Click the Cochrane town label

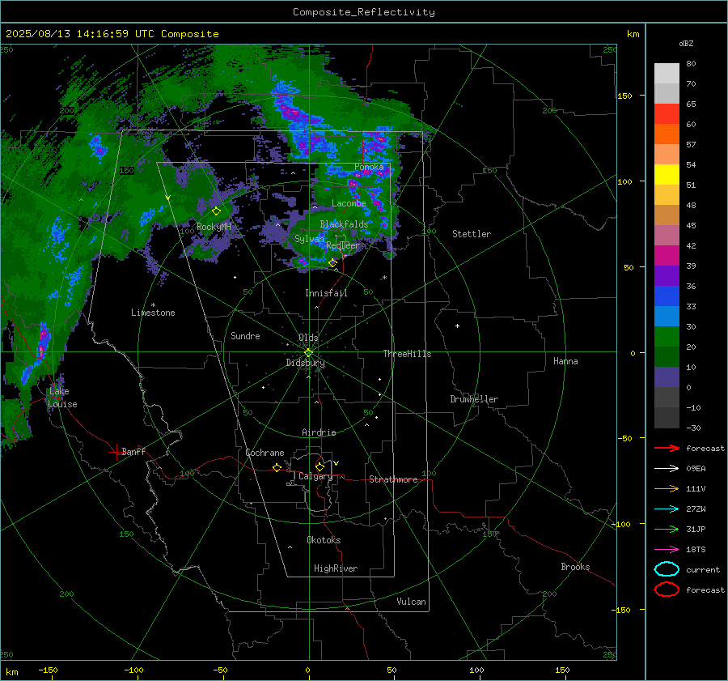click(x=265, y=453)
